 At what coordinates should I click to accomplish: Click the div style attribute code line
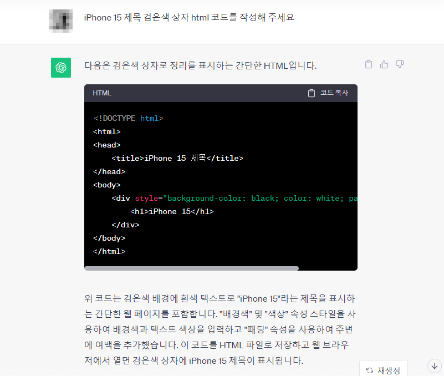tap(234, 198)
